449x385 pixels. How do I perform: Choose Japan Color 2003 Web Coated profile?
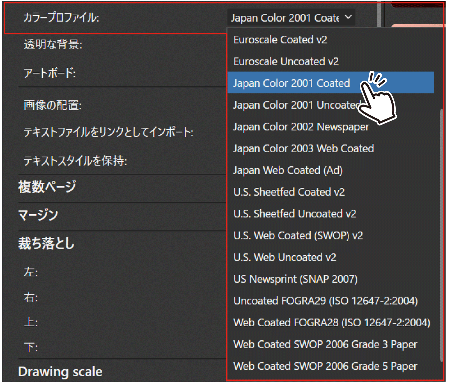tap(303, 148)
